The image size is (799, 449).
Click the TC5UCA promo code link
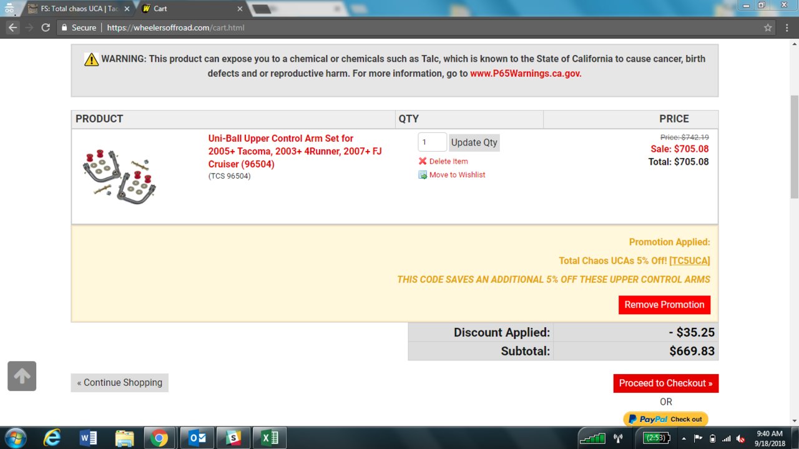690,260
